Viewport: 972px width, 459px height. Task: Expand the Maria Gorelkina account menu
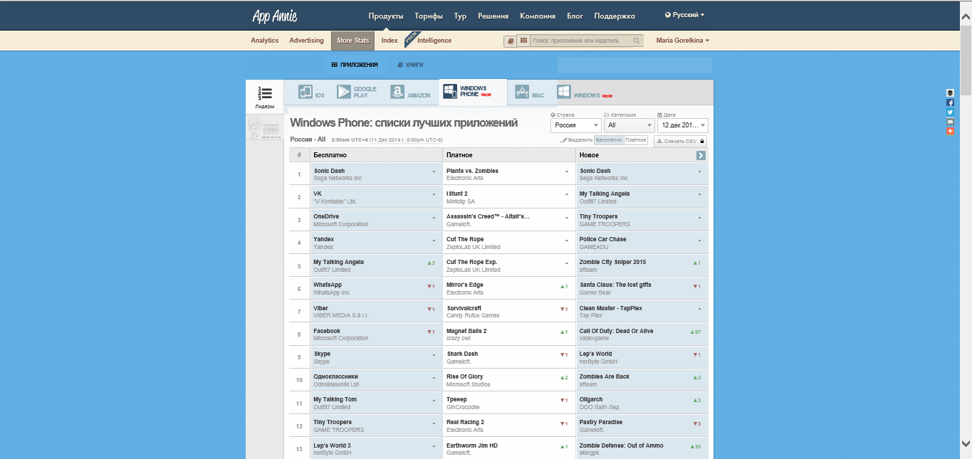[682, 41]
